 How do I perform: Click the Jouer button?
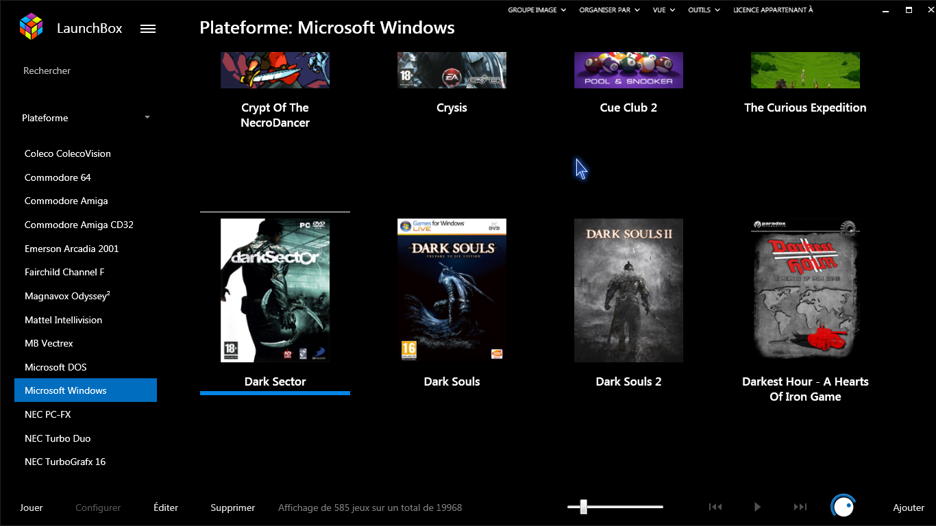coord(32,508)
